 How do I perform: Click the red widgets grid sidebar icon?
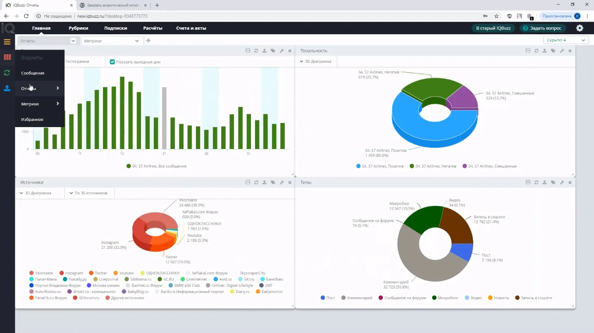7,57
